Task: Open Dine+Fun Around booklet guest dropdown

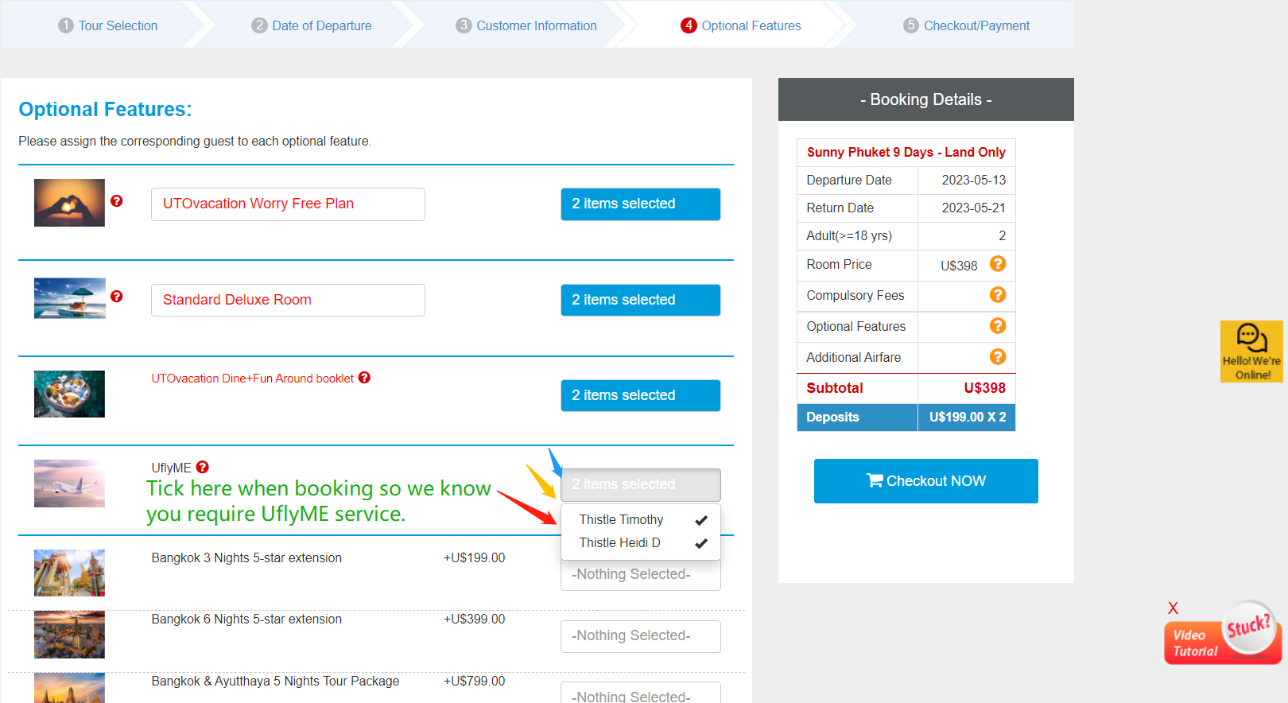Action: [641, 395]
